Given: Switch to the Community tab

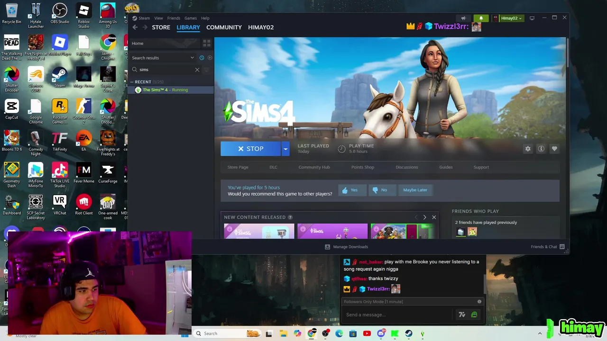Looking at the screenshot, I should tap(224, 27).
